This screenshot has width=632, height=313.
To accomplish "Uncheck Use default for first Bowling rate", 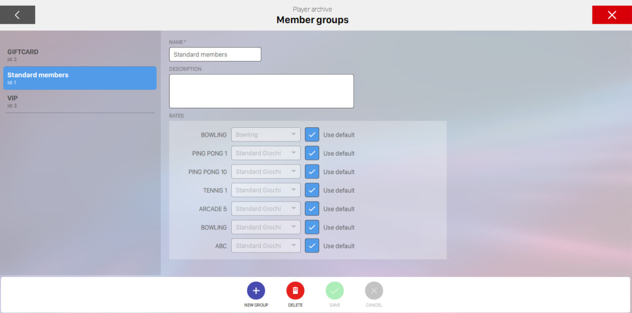I will pos(312,135).
